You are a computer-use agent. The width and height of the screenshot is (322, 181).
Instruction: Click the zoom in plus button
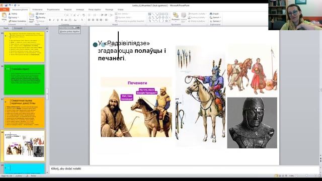tap(315, 175)
